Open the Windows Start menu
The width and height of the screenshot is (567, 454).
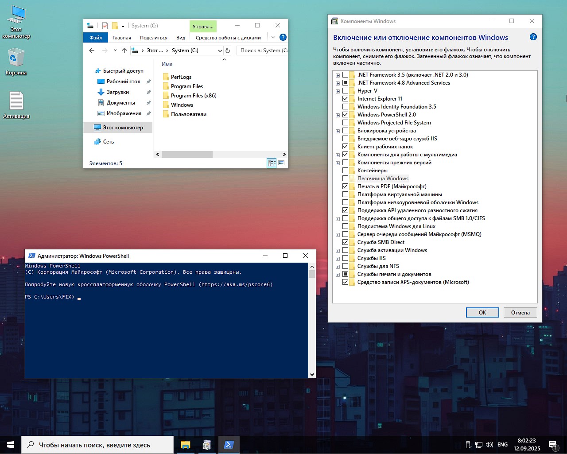pyautogui.click(x=11, y=445)
